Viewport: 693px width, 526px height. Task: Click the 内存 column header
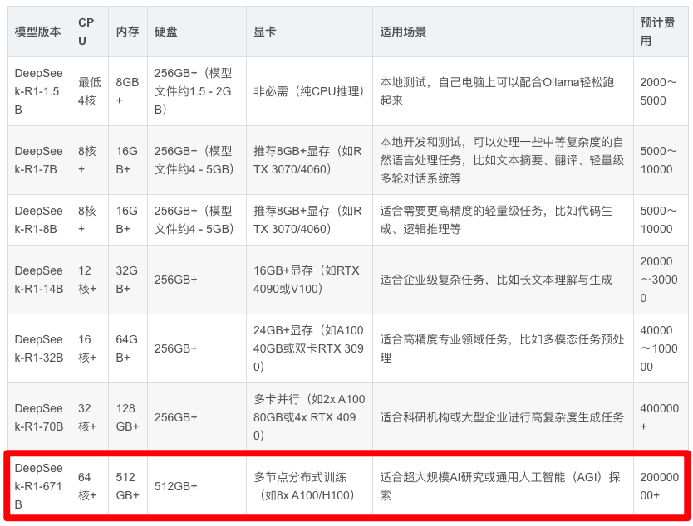pos(128,32)
